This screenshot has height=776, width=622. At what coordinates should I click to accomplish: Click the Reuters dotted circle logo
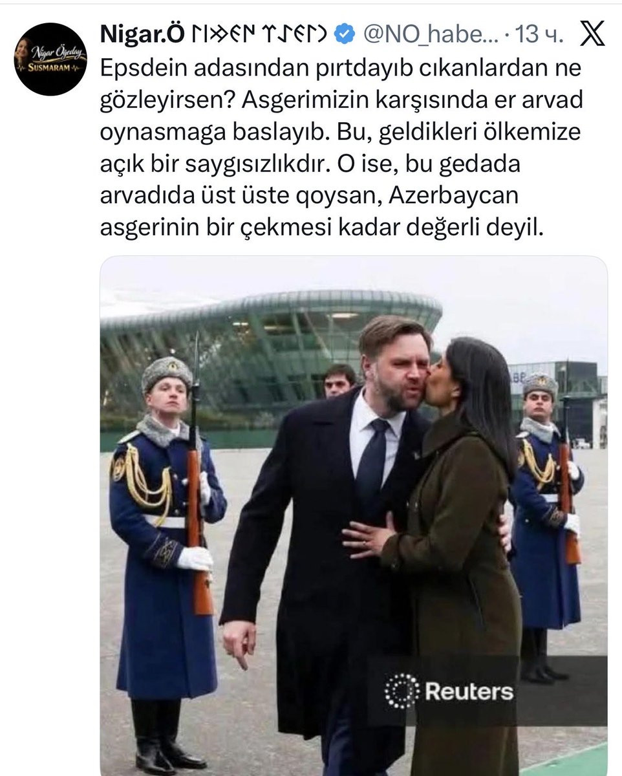(402, 691)
